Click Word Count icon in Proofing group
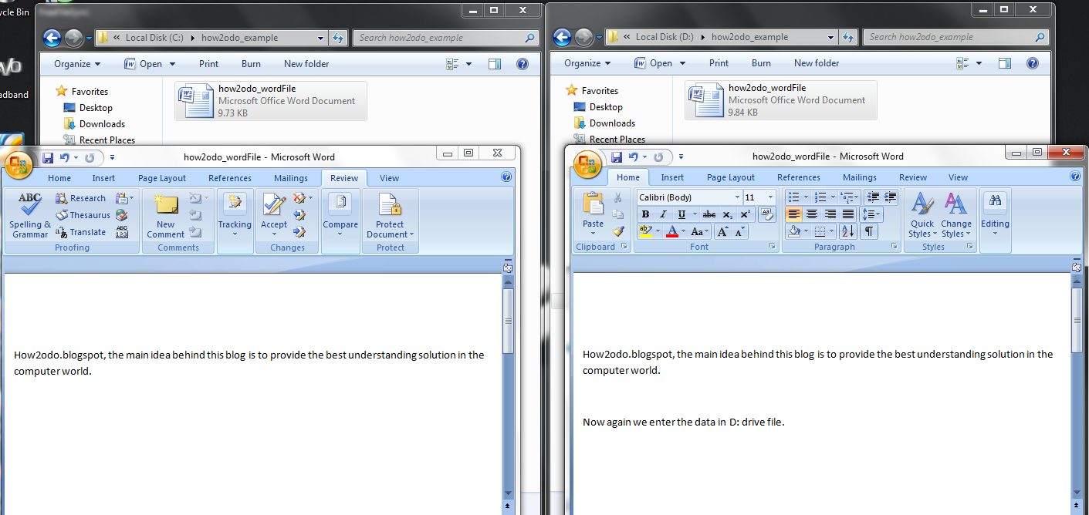The width and height of the screenshot is (1089, 515). (121, 232)
